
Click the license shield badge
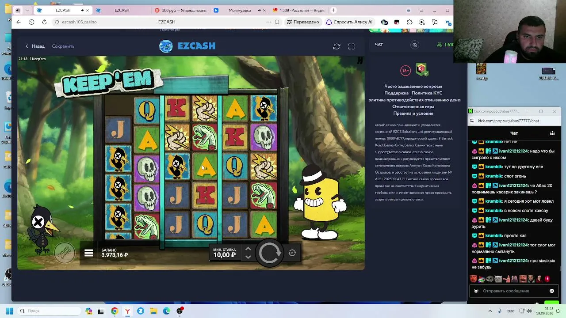[x=422, y=69]
